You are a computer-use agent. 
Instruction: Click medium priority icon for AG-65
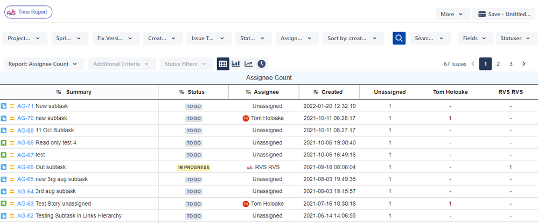pyautogui.click(x=12, y=179)
